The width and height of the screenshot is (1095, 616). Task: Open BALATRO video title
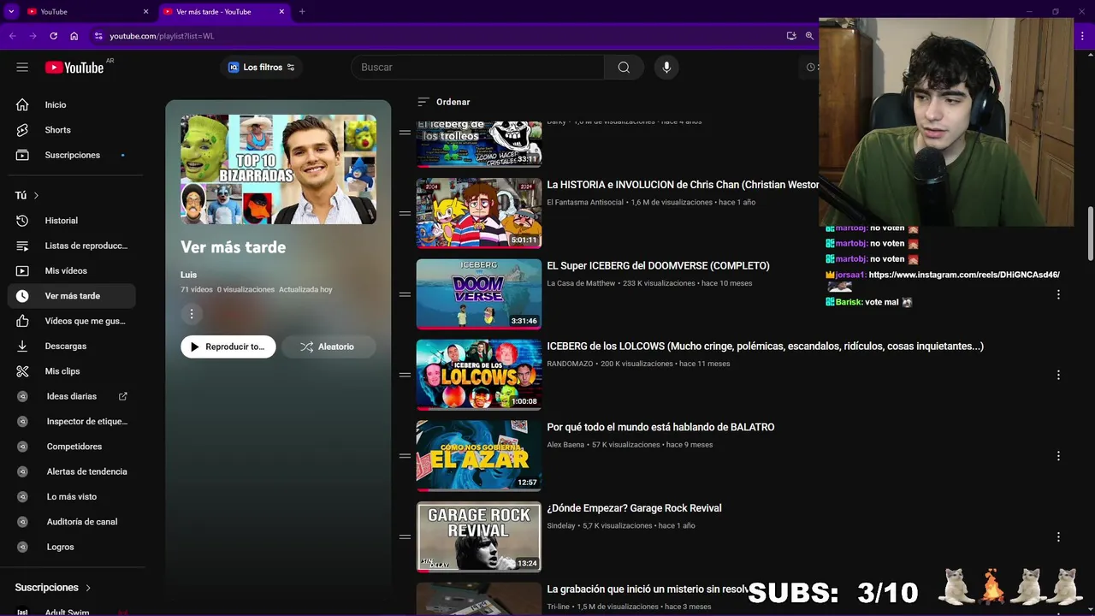[x=660, y=427]
